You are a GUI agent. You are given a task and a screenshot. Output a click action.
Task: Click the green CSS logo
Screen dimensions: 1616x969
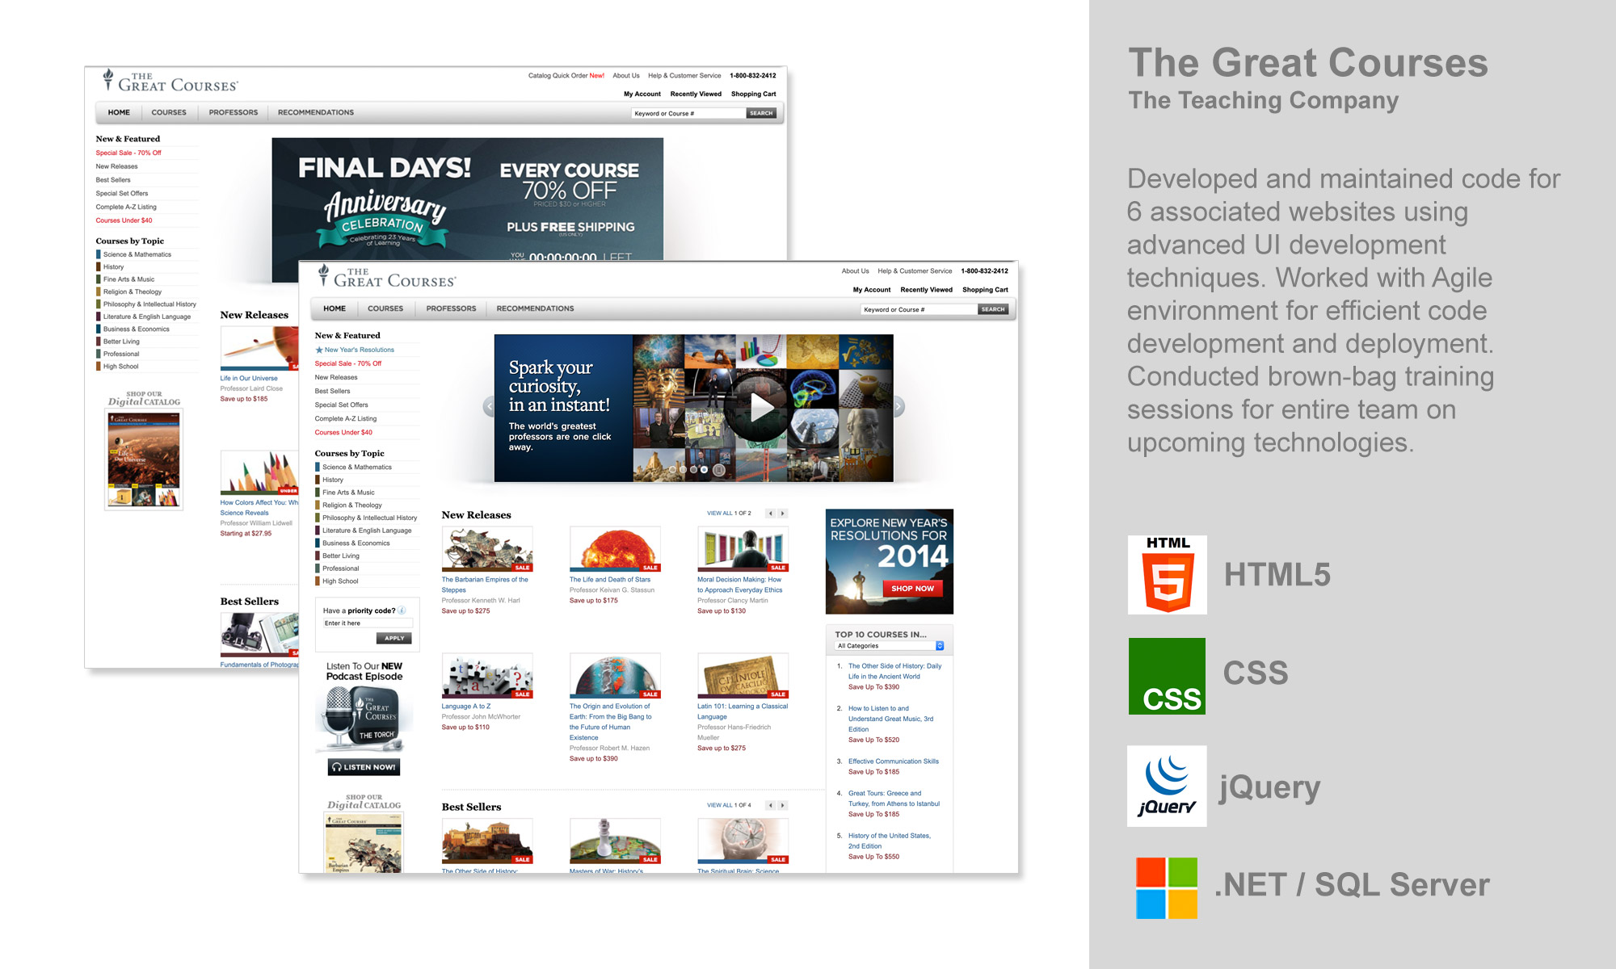click(1167, 676)
